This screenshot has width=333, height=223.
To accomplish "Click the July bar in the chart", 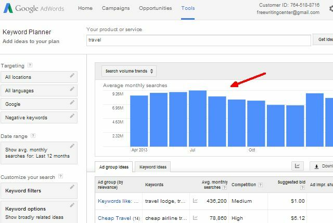I will [x=198, y=118].
